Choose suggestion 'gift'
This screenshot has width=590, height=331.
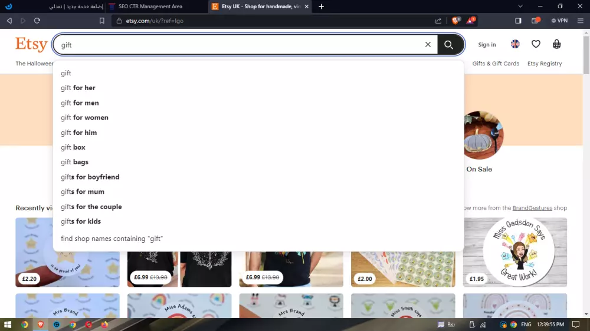258,73
